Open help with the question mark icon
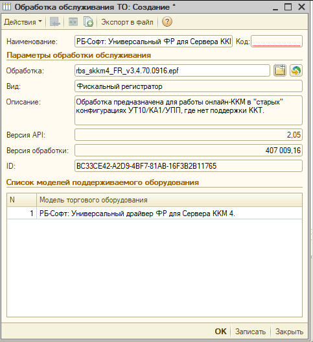Screen dimensions: 313x342 [167, 22]
